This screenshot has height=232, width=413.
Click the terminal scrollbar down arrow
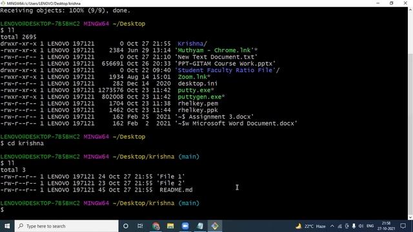(410, 217)
